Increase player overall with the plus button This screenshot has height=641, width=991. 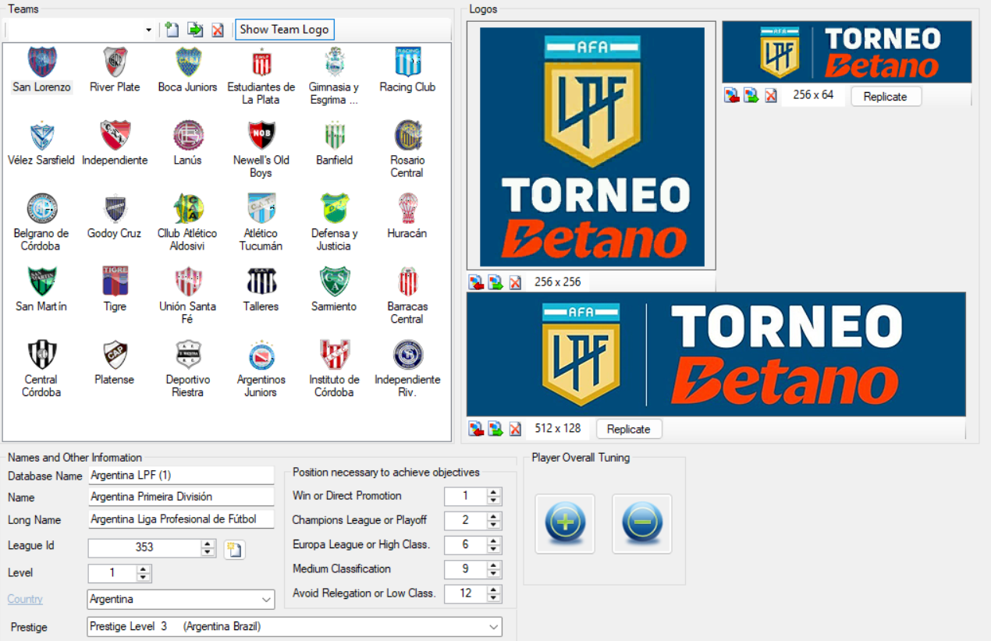click(565, 524)
